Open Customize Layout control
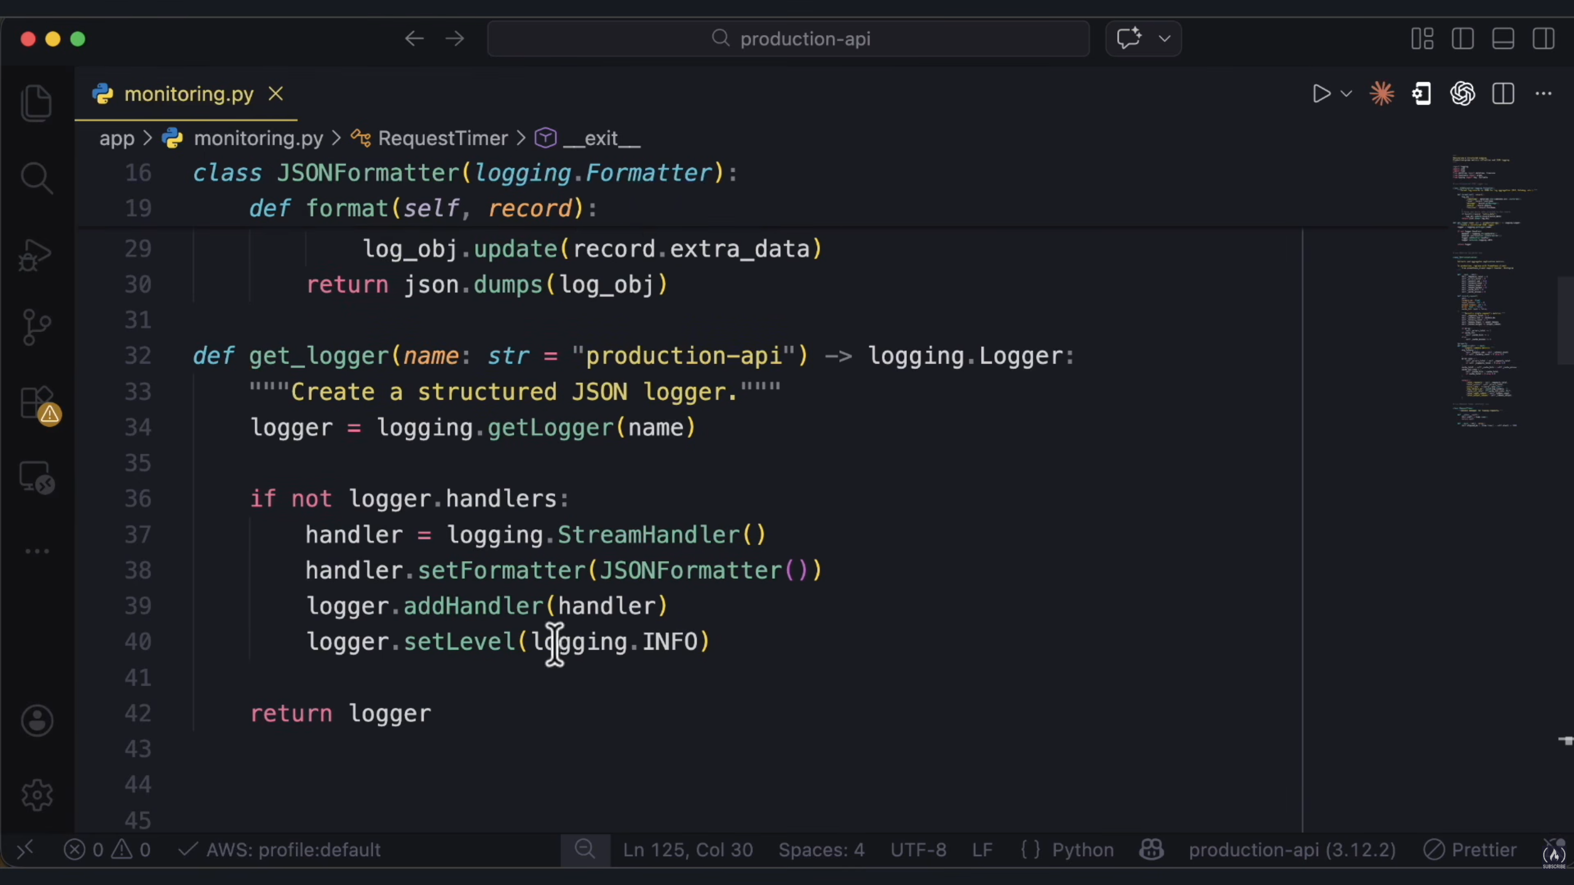The image size is (1574, 885). (1422, 39)
